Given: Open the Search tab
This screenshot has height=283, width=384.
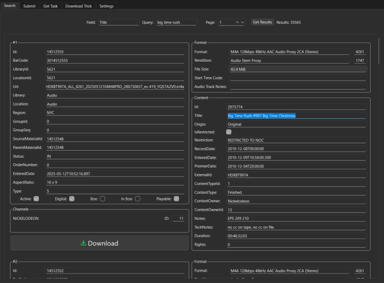Looking at the screenshot, I should pos(10,5).
